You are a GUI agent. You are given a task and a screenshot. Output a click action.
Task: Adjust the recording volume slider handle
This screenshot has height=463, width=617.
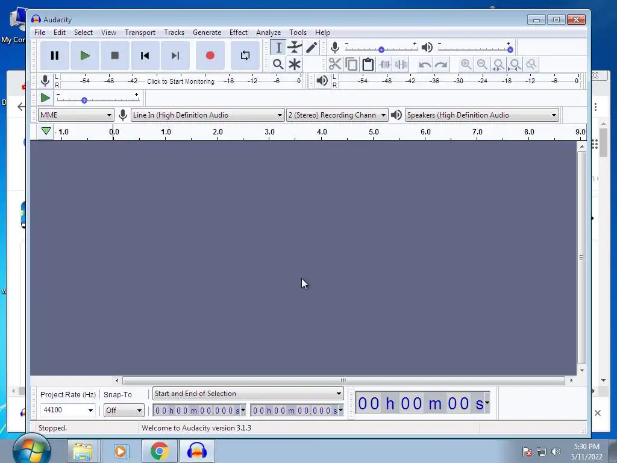pos(381,50)
